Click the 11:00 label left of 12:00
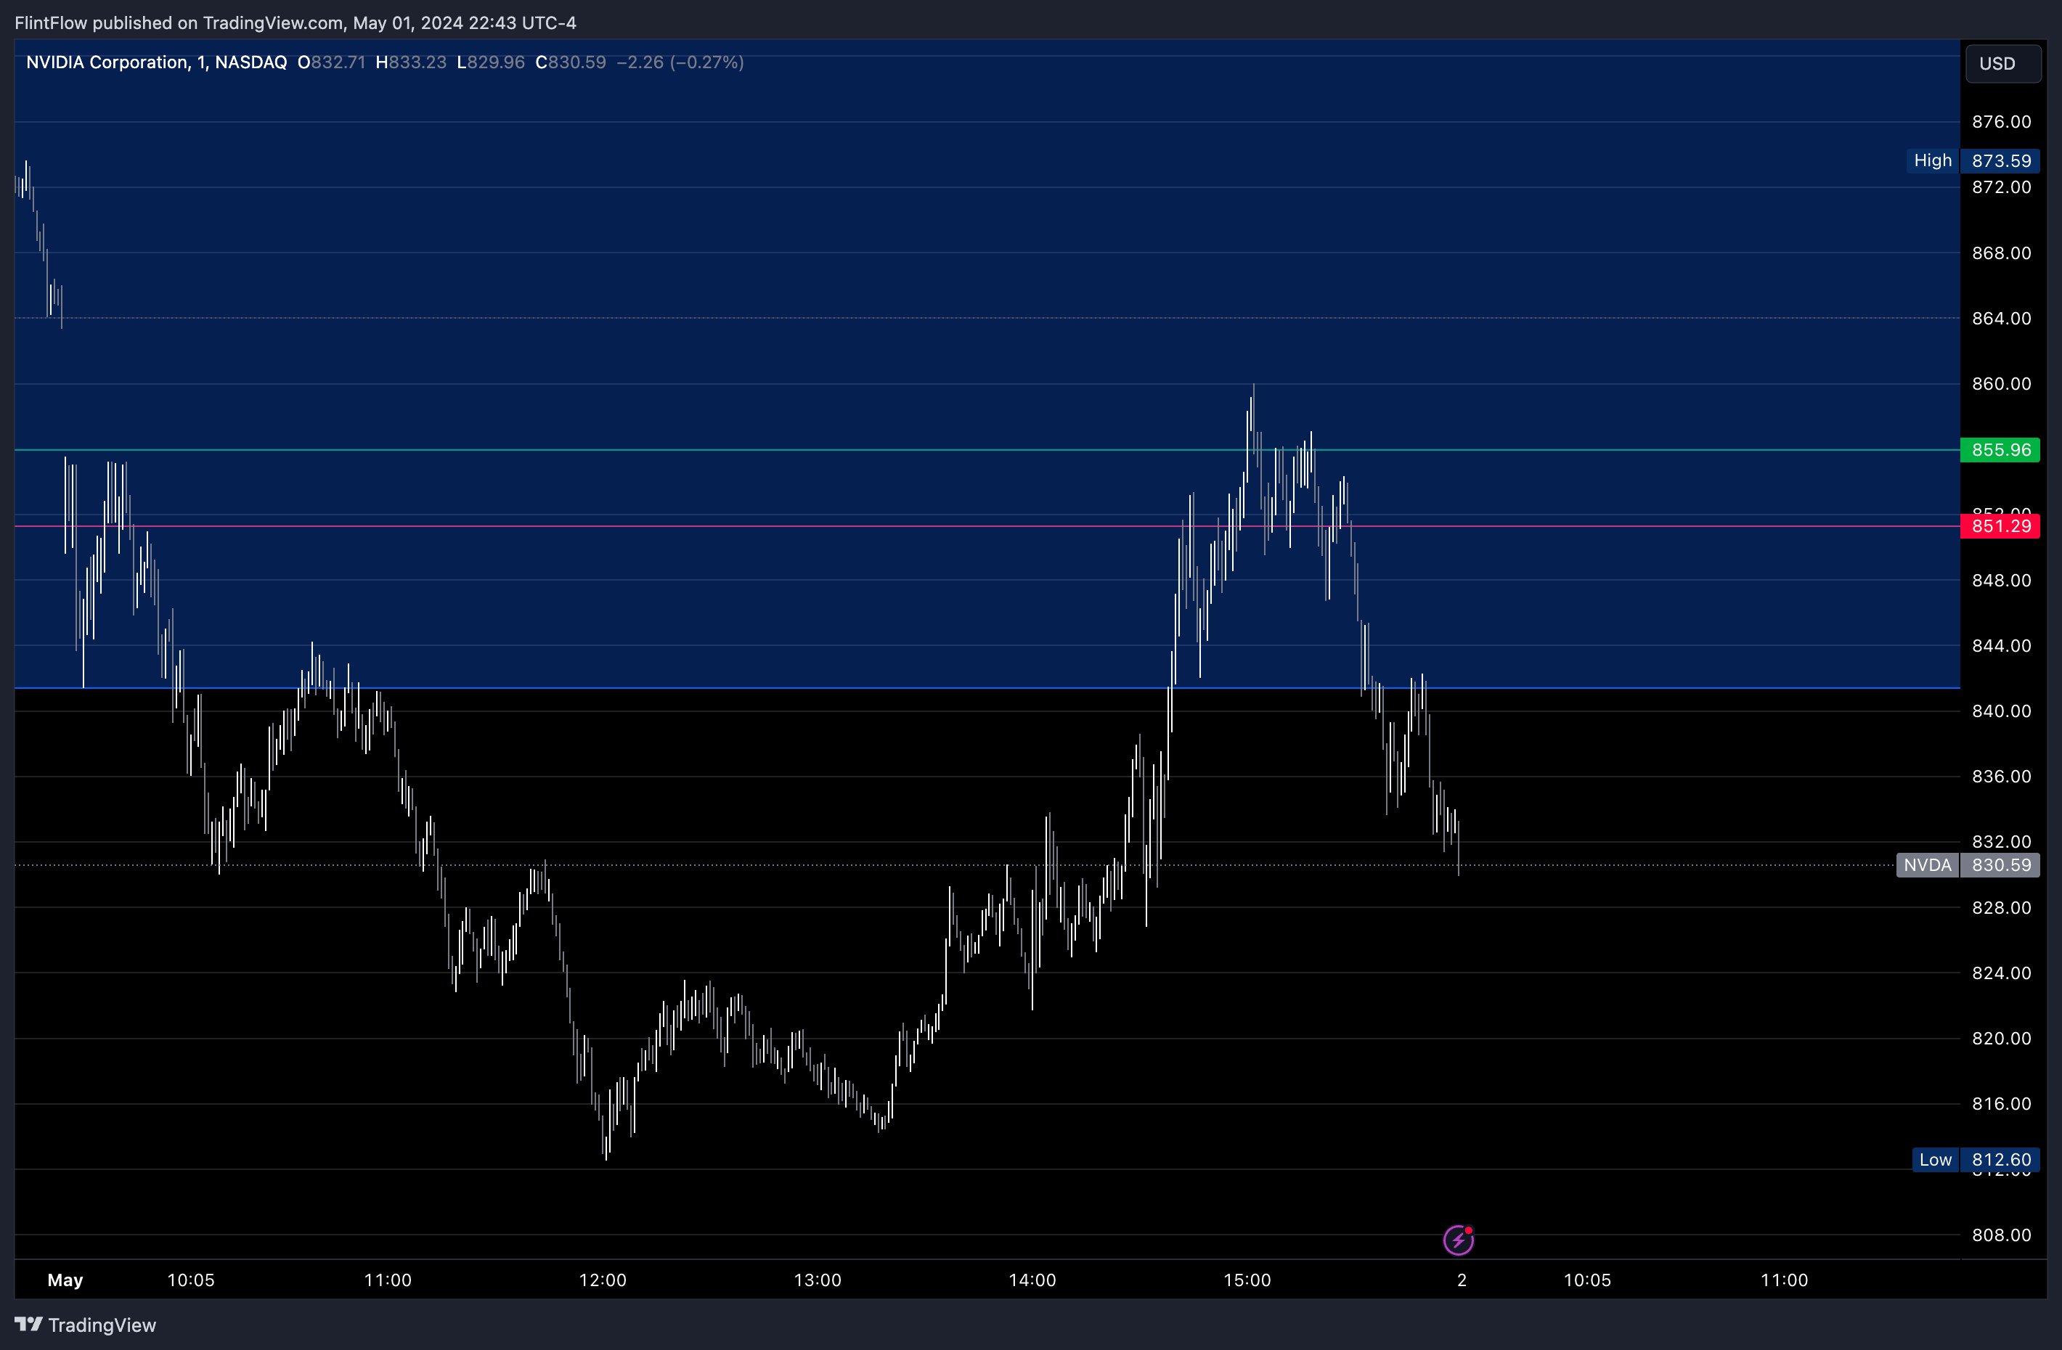This screenshot has height=1350, width=2062. [x=388, y=1280]
